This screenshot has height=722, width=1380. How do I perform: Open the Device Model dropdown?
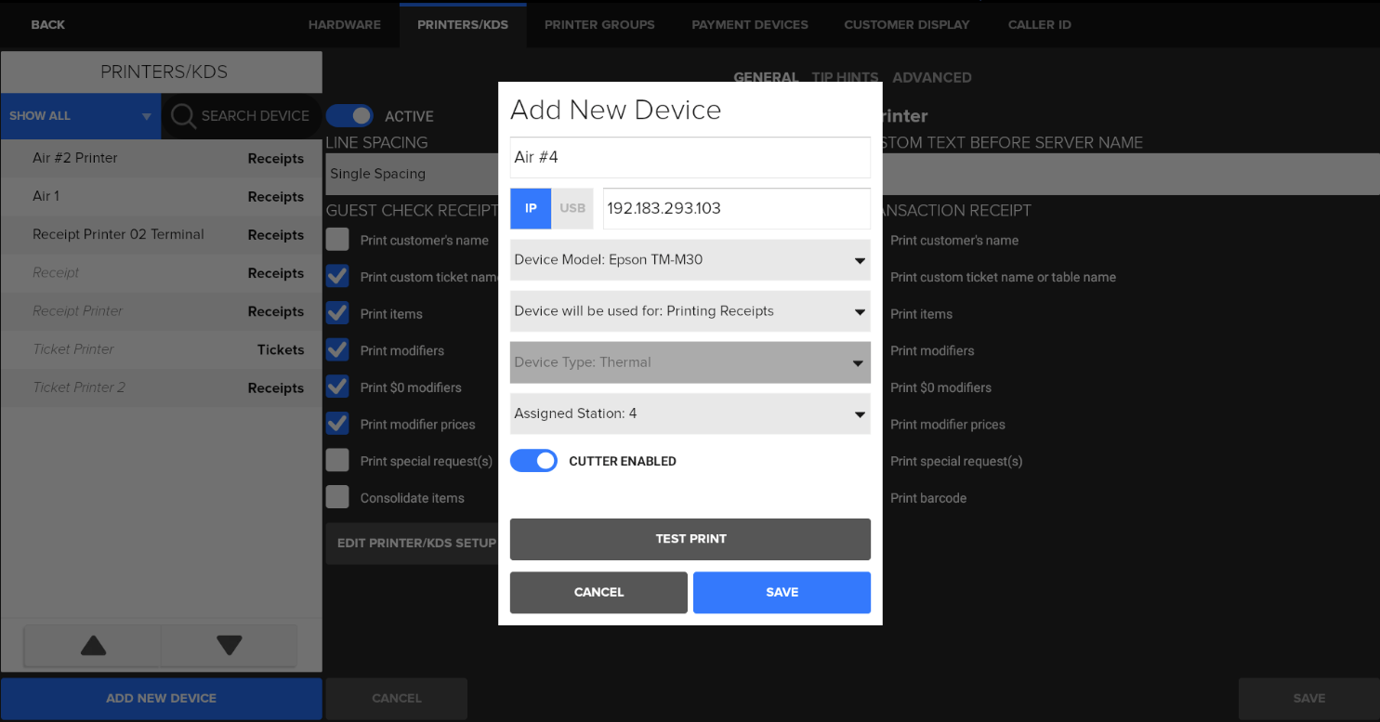(690, 260)
